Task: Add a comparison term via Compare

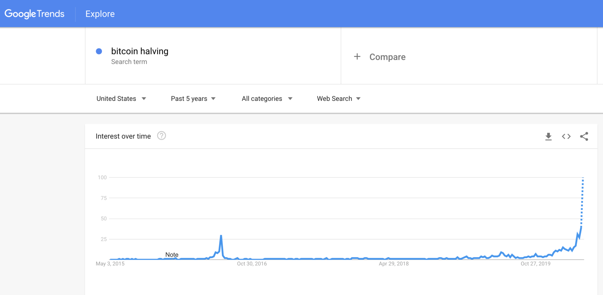Action: pos(387,57)
